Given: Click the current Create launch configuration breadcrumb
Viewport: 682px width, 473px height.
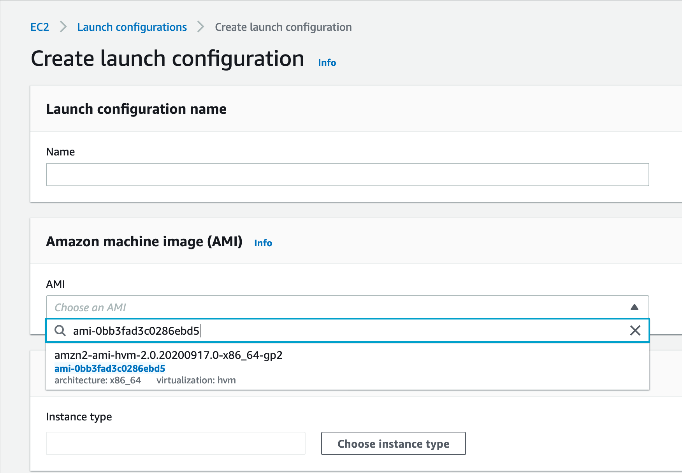Looking at the screenshot, I should coord(283,27).
